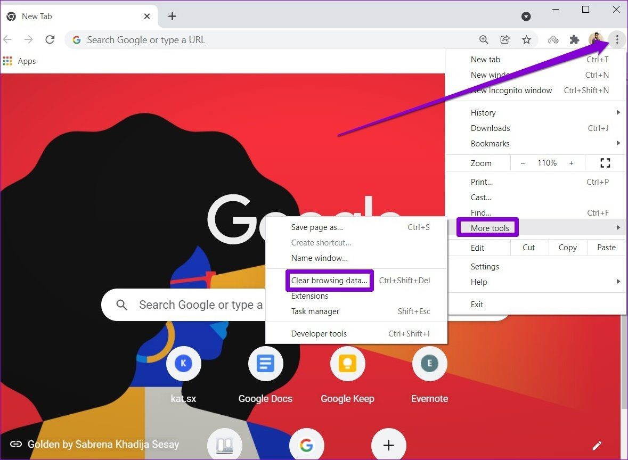The width and height of the screenshot is (628, 460).
Task: Expand the History submenu
Action: coord(536,112)
